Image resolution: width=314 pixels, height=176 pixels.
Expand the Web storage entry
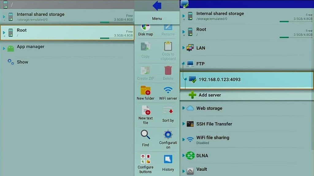point(183,108)
